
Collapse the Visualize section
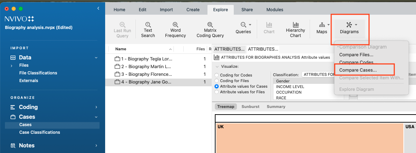click(x=217, y=66)
